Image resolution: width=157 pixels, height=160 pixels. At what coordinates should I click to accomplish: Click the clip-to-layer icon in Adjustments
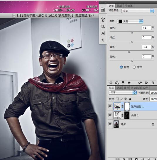pos(123,83)
